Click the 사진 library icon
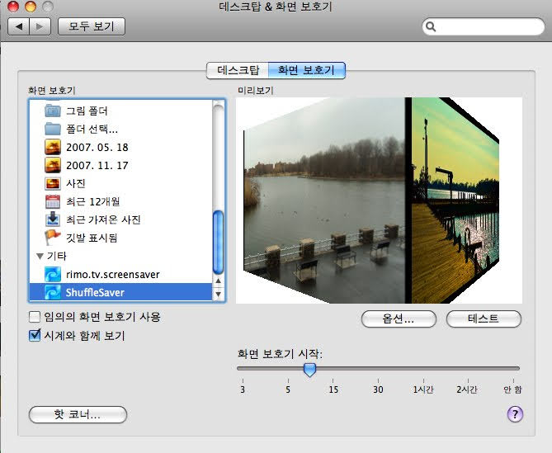Screen dimensions: 552x453 (x=53, y=183)
